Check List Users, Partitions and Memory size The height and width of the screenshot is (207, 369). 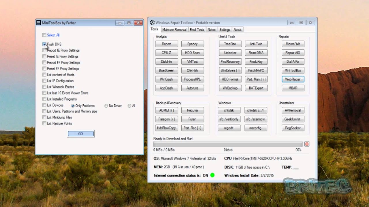(x=44, y=111)
